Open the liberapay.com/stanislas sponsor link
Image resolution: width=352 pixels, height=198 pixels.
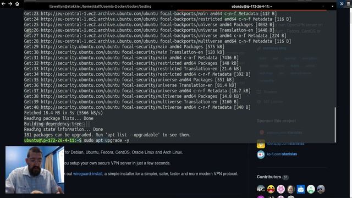(285, 144)
